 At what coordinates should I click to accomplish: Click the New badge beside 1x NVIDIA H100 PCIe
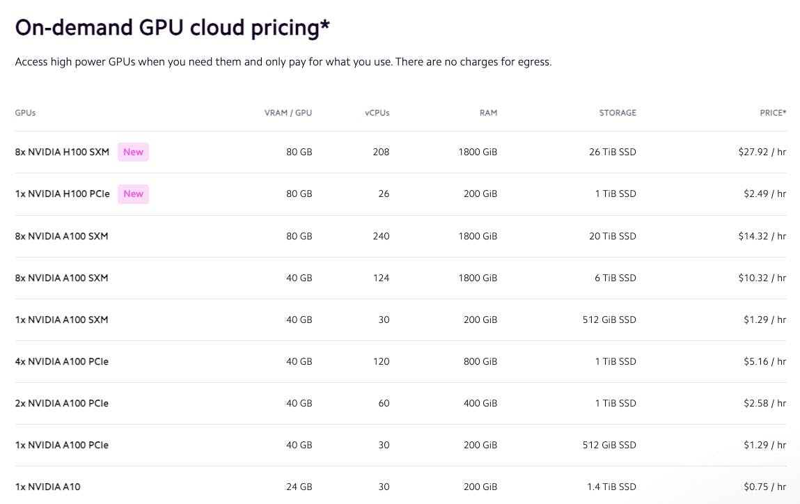pos(133,194)
